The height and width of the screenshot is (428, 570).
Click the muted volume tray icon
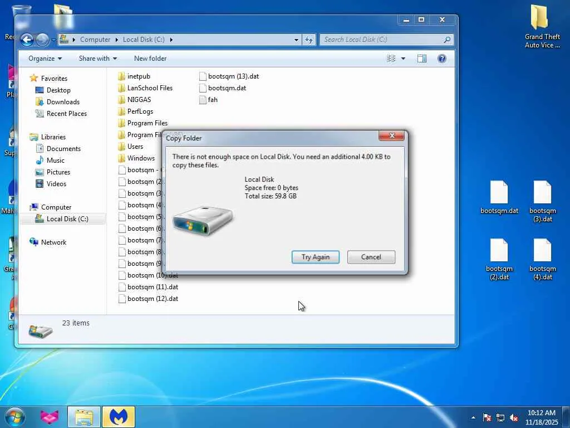(x=514, y=417)
